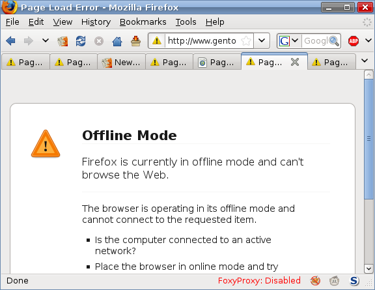Open the back/forward history dropdown arrow
This screenshot has width=375, height=290.
coord(46,40)
